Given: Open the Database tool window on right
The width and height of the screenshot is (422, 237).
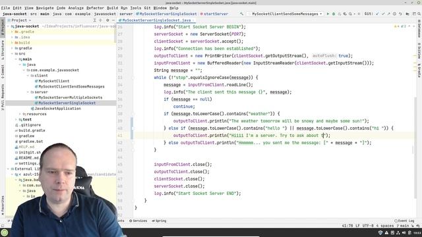Looking at the screenshot, I should coord(419,28).
